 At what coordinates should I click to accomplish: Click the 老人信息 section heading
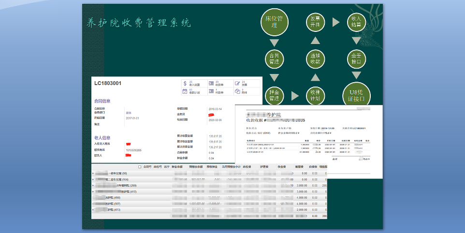102,138
